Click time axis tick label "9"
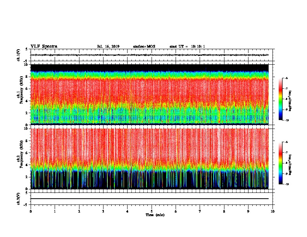Screen dimensions: 307x237 (248, 211)
